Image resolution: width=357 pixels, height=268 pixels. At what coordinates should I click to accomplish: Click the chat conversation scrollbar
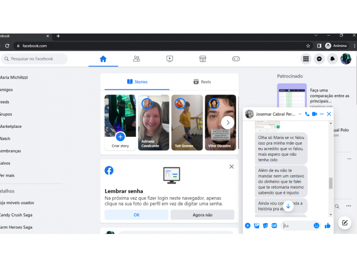330,183
